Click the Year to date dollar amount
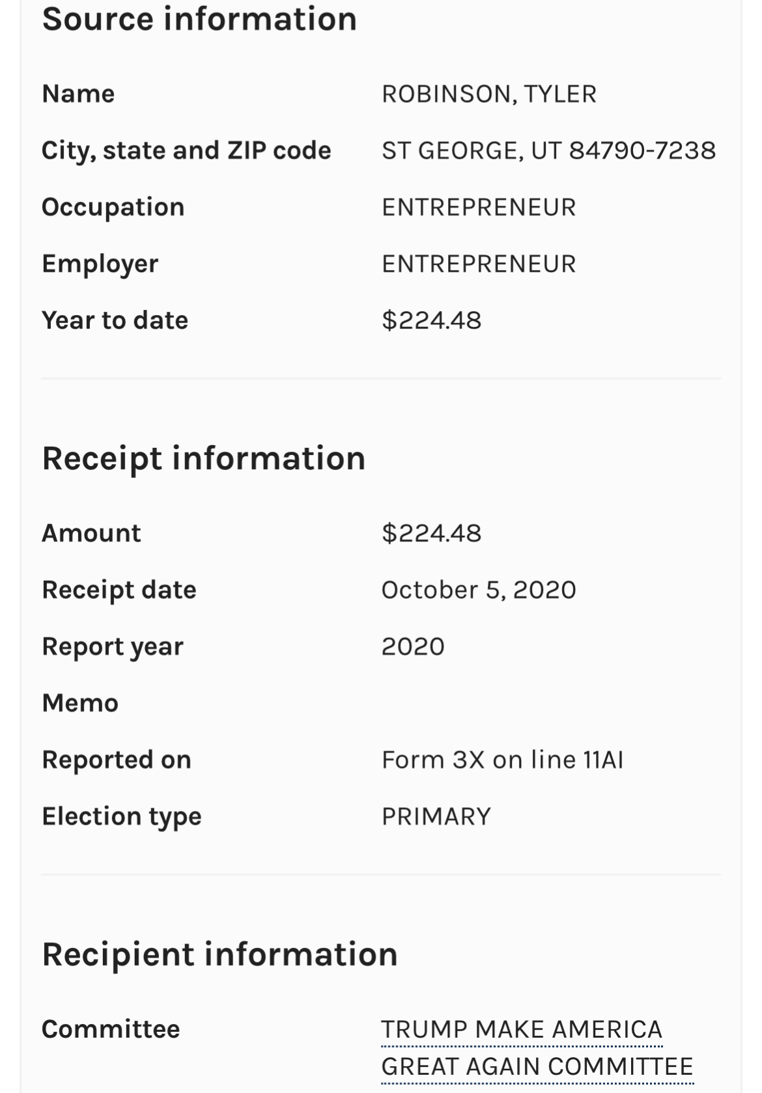This screenshot has width=762, height=1093. [x=431, y=320]
